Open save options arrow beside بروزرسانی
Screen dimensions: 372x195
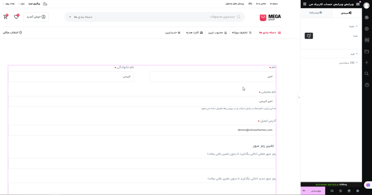[304, 191]
